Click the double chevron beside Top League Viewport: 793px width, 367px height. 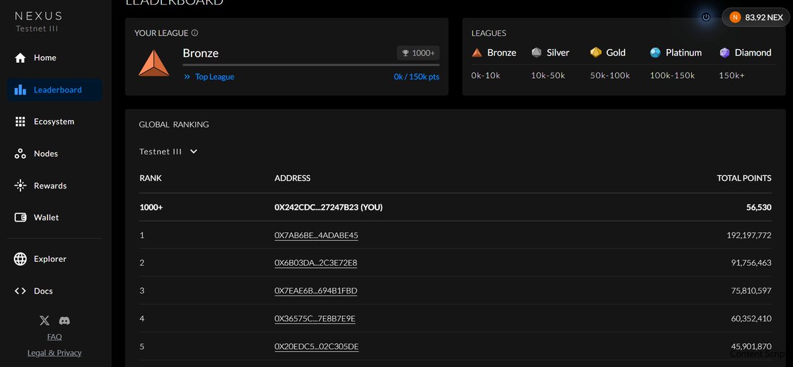187,77
